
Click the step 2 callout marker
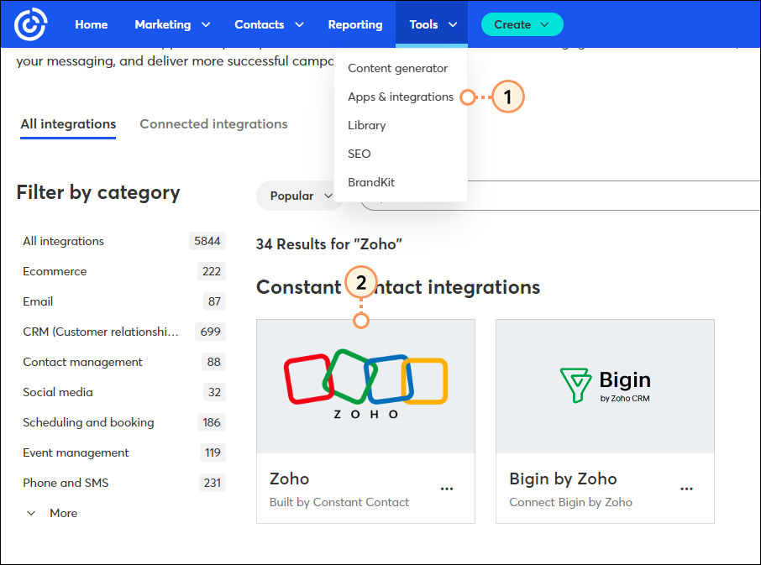(361, 282)
